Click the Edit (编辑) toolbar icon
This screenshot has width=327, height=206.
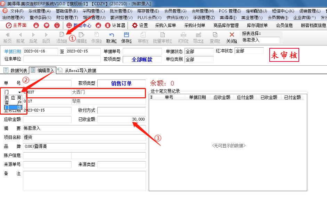point(81,38)
